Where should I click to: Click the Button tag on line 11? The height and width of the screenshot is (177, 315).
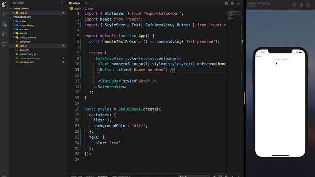coord(106,70)
